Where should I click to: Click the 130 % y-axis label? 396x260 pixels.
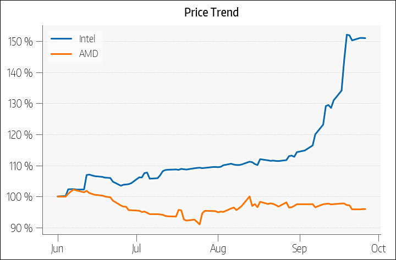coord(24,104)
